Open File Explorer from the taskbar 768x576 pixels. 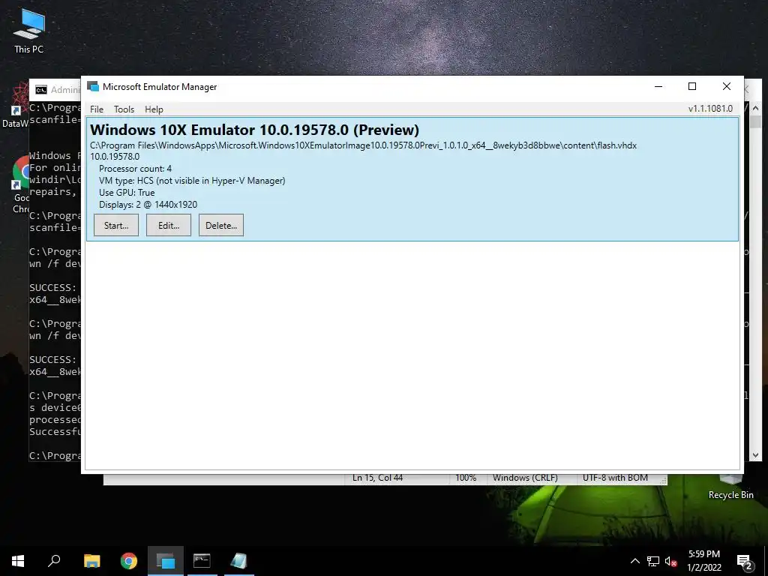tap(91, 561)
